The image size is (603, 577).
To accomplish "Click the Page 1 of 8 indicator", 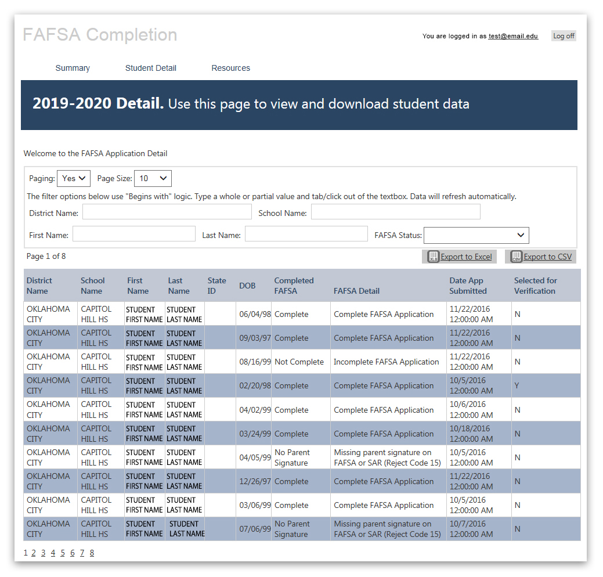I will pos(46,256).
